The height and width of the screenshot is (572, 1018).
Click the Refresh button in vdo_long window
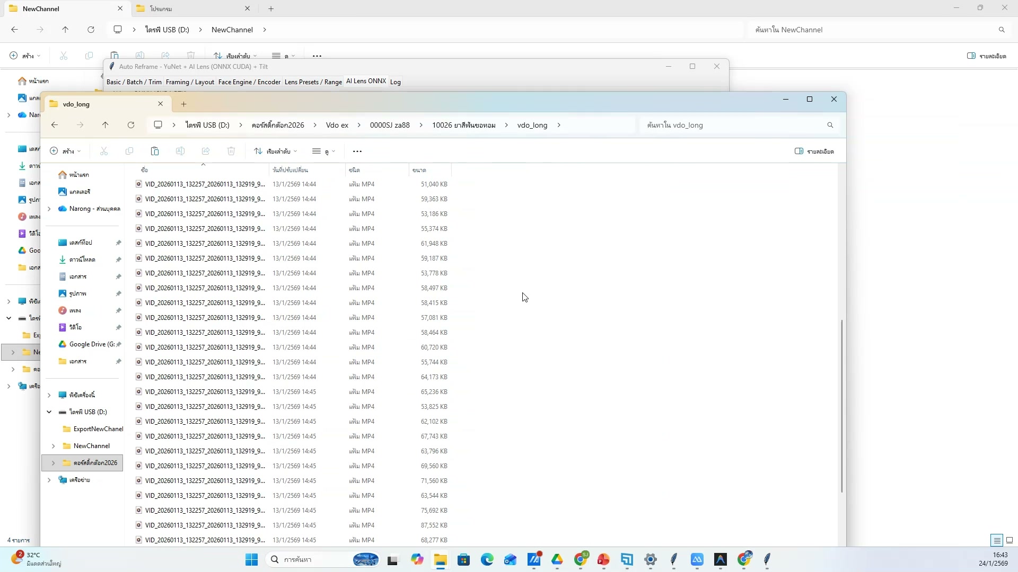[x=131, y=125]
